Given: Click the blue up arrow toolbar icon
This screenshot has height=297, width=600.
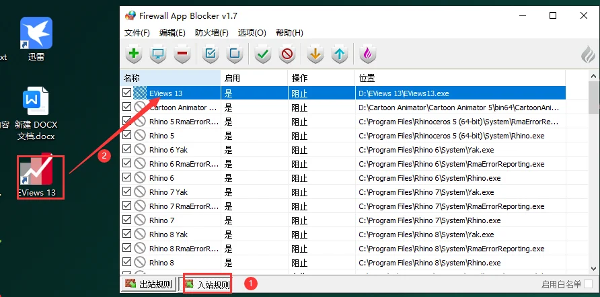Looking at the screenshot, I should [x=340, y=54].
